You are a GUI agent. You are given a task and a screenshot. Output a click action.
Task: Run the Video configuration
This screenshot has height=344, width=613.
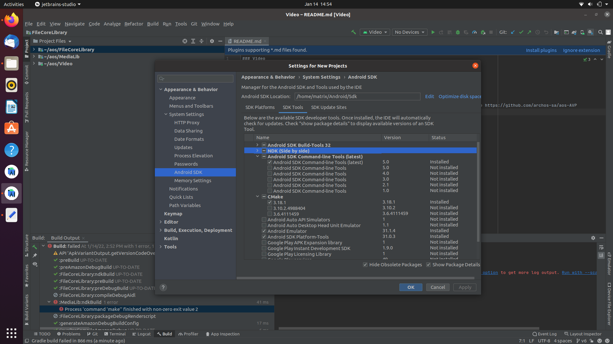click(433, 32)
